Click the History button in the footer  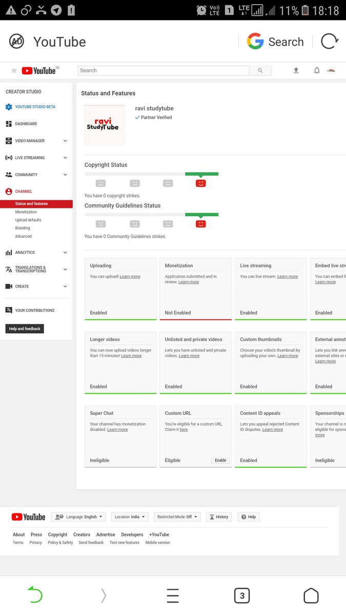[219, 517]
